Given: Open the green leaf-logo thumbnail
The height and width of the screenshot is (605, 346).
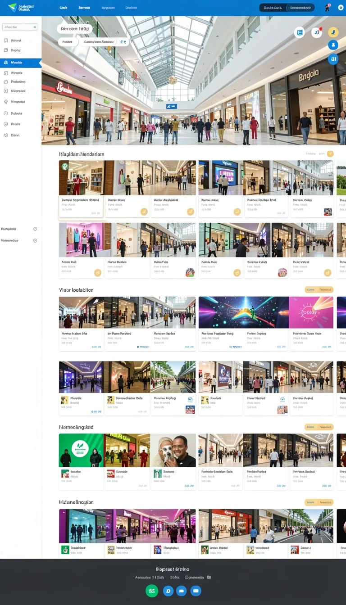Looking at the screenshot, I should point(82,450).
